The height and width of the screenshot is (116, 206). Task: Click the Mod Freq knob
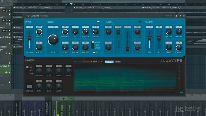(x=85, y=48)
